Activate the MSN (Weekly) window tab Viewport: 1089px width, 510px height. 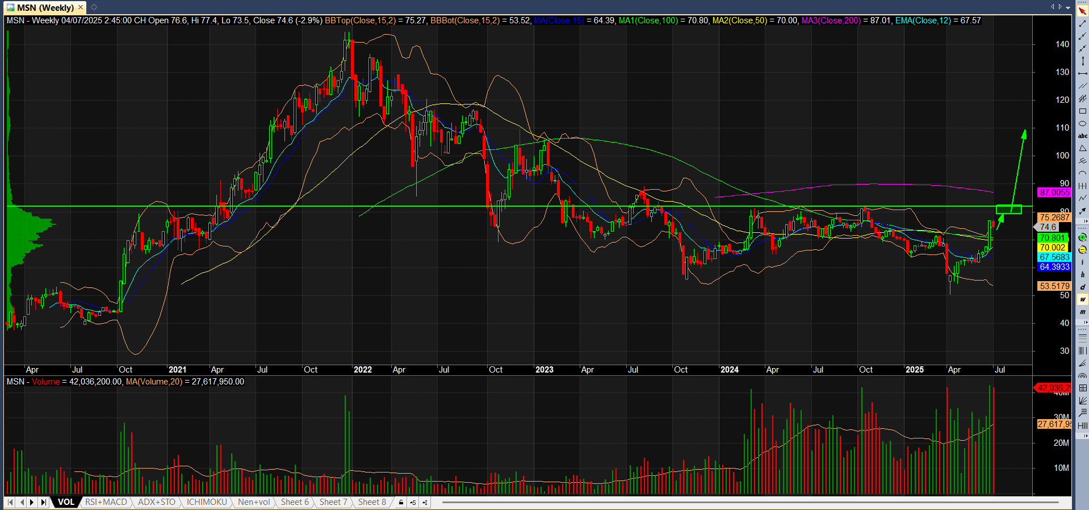pyautogui.click(x=45, y=7)
